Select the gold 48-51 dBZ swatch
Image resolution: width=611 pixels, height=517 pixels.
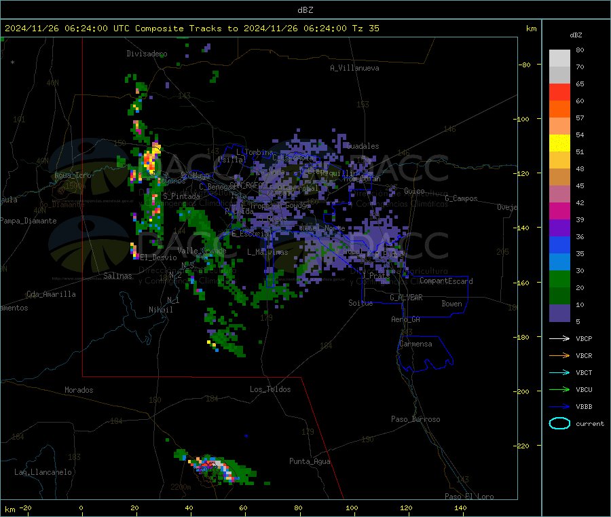tap(559, 160)
